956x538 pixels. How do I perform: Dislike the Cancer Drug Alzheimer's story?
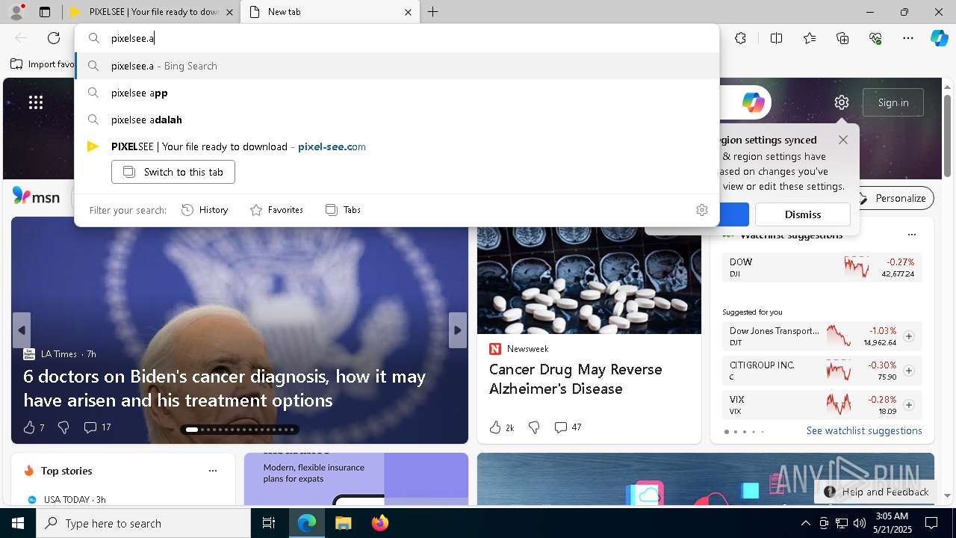(x=534, y=427)
